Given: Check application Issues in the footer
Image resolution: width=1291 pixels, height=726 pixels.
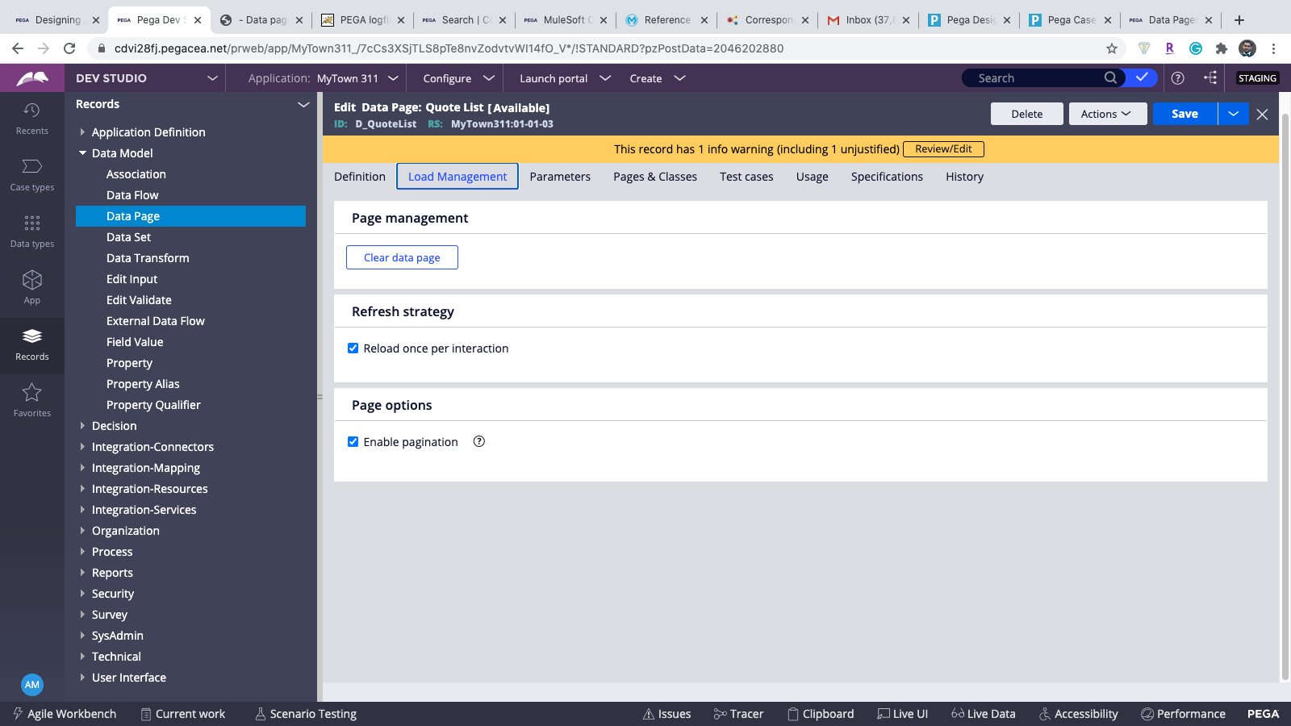Looking at the screenshot, I should tap(667, 713).
